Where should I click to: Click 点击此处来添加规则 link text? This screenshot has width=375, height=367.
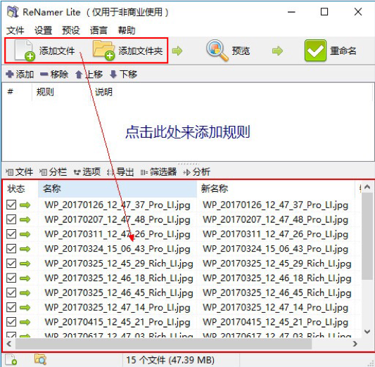[x=188, y=132]
